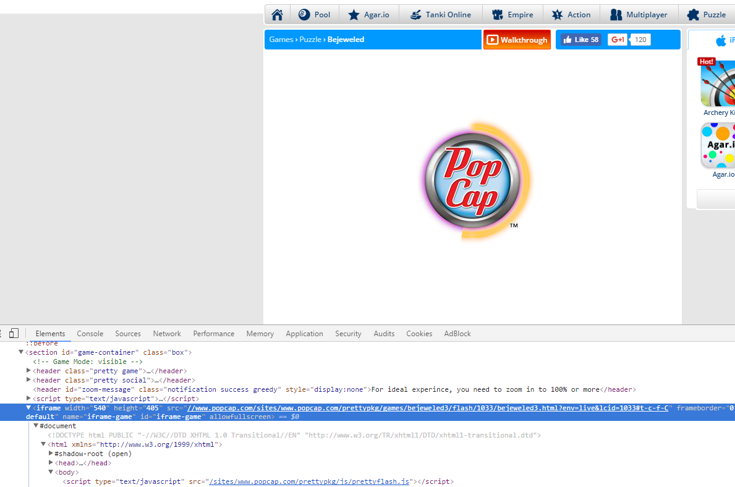
Task: Click the Facebook Like 58 button
Action: point(581,40)
